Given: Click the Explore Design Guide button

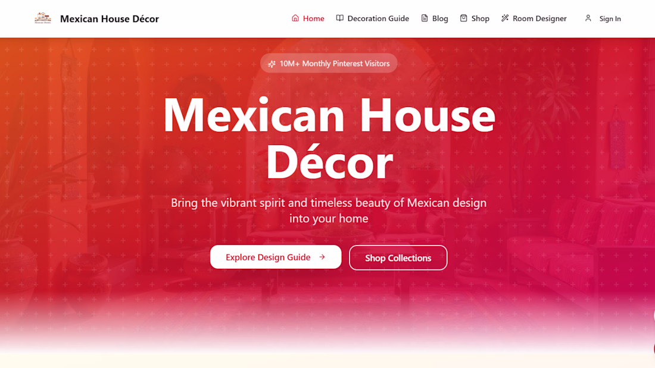Looking at the screenshot, I should (x=276, y=257).
